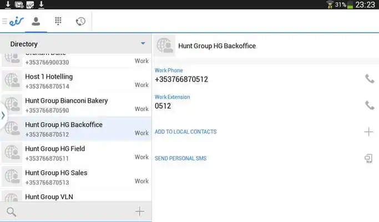Viewport: 379px width, 222px height.
Task: Tap the eir logo menu button
Action: [x=13, y=22]
